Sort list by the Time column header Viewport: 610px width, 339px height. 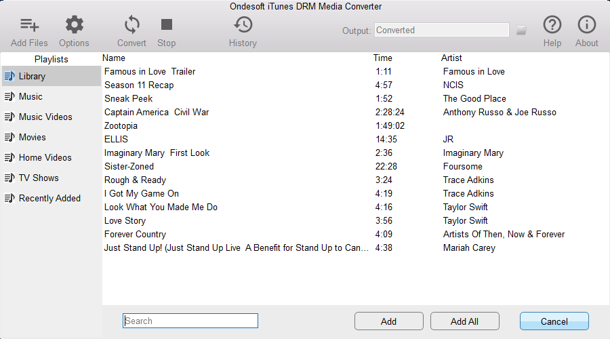pos(383,58)
